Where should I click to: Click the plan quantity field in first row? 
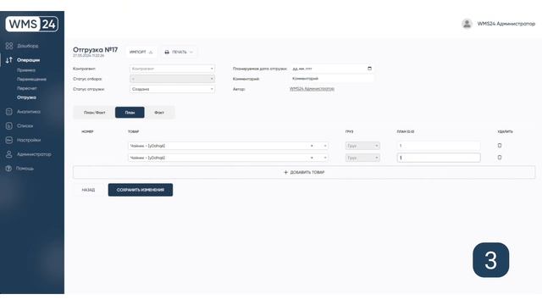(439, 146)
